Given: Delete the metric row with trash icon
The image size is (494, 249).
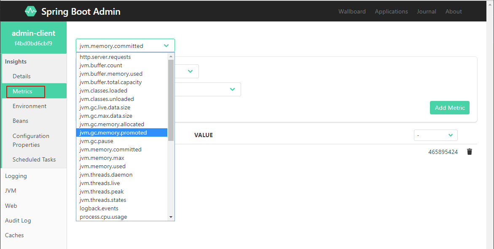Looking at the screenshot, I should tap(470, 152).
